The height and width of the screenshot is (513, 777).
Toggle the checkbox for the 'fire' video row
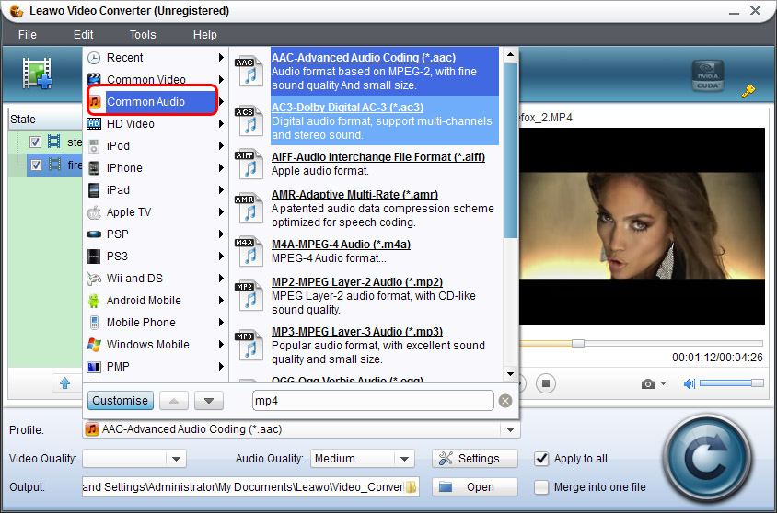36,165
